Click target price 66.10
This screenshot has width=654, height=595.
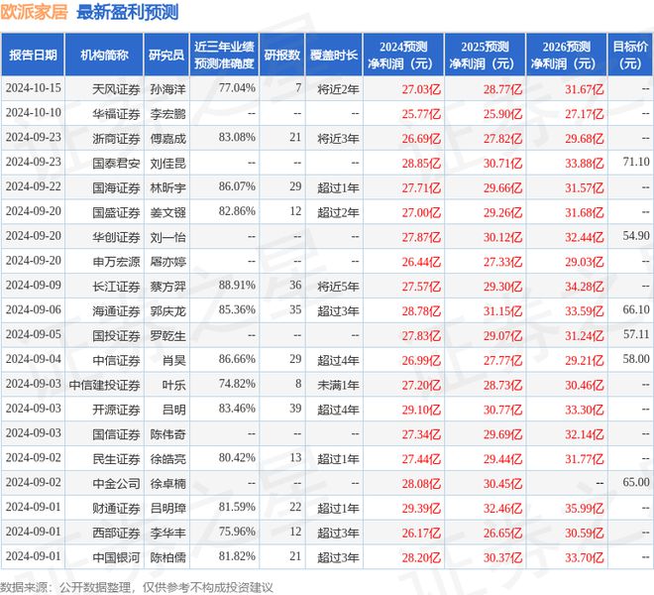(x=636, y=309)
